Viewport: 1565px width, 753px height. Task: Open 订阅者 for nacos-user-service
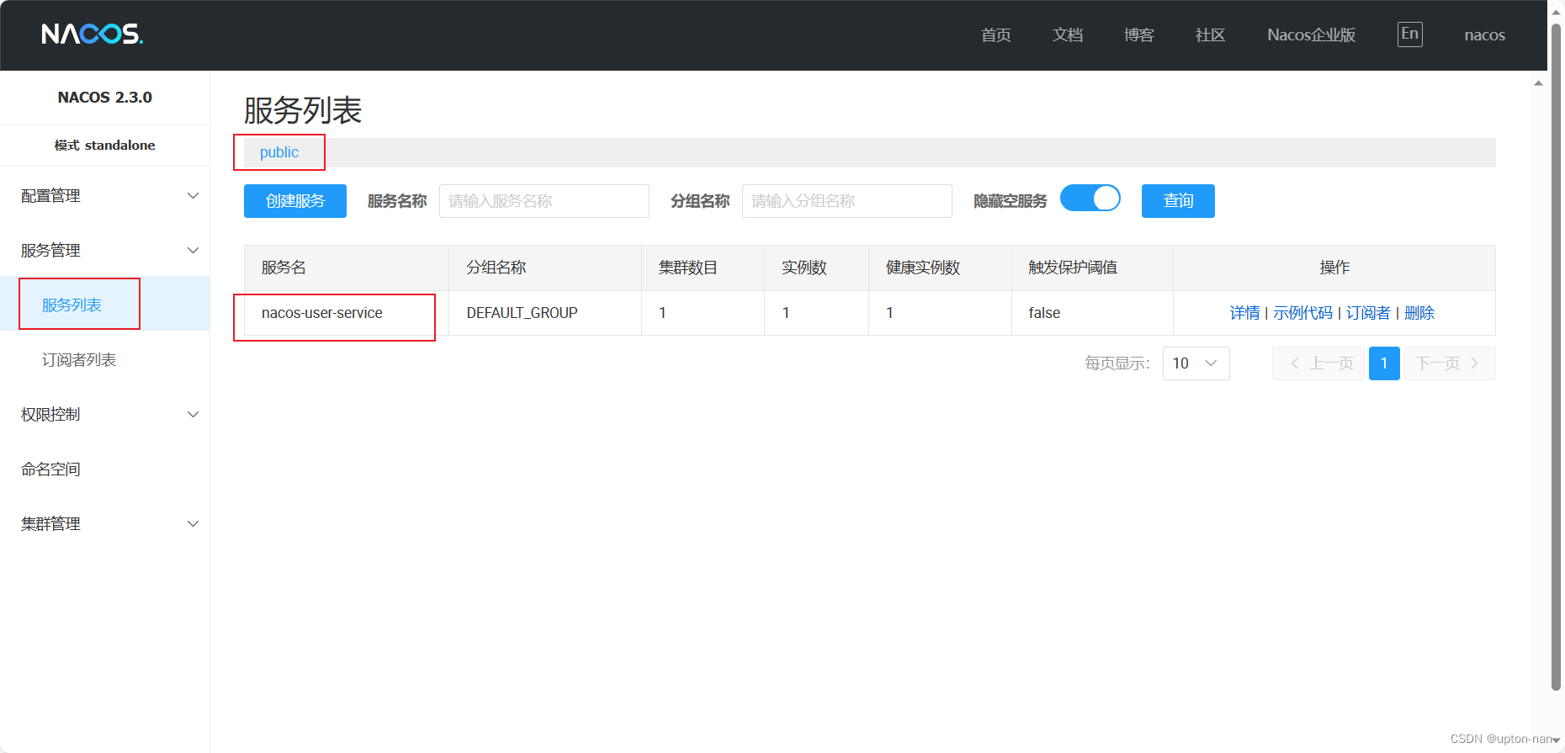[x=1368, y=313]
